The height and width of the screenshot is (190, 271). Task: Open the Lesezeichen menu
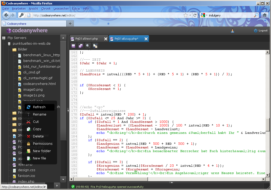(61, 9)
